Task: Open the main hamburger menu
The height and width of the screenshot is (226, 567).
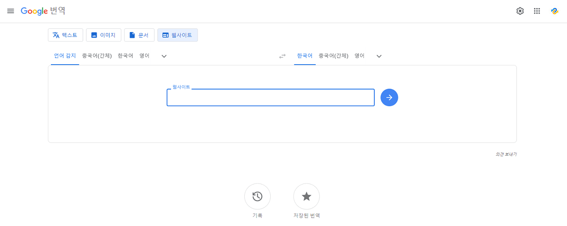Action: point(10,11)
